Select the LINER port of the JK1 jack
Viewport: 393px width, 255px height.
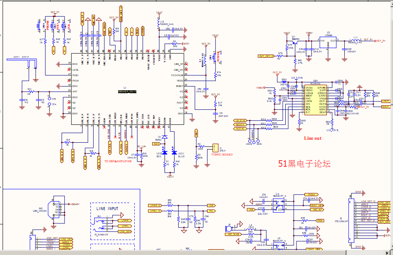[125, 220]
